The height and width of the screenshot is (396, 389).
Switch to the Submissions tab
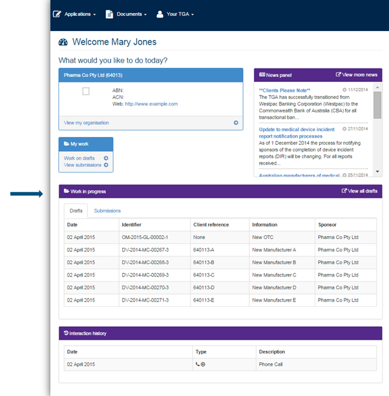coord(107,211)
